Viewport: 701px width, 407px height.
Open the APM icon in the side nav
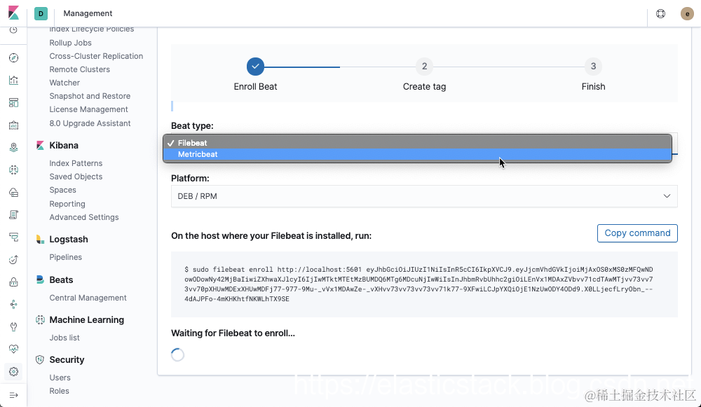pyautogui.click(x=13, y=237)
